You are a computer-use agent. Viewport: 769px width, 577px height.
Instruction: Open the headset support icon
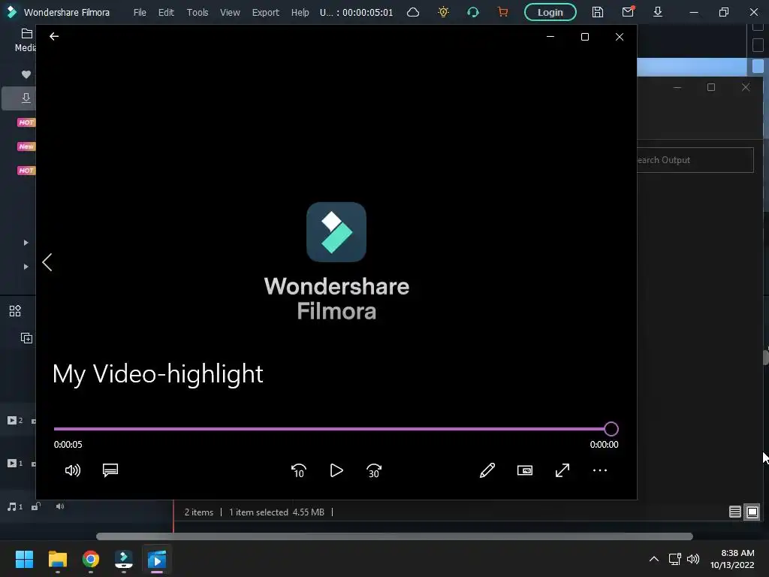pos(473,12)
